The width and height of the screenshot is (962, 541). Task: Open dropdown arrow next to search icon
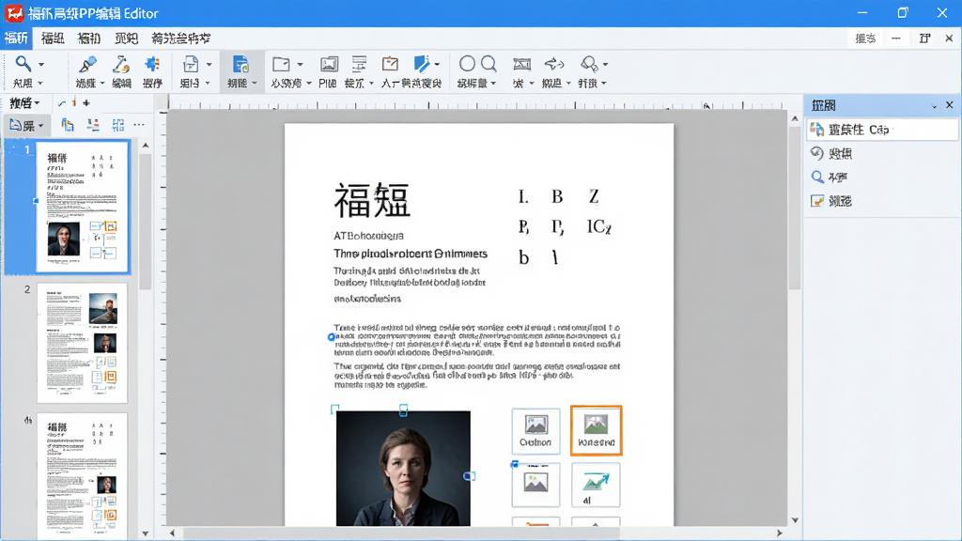coord(41,65)
